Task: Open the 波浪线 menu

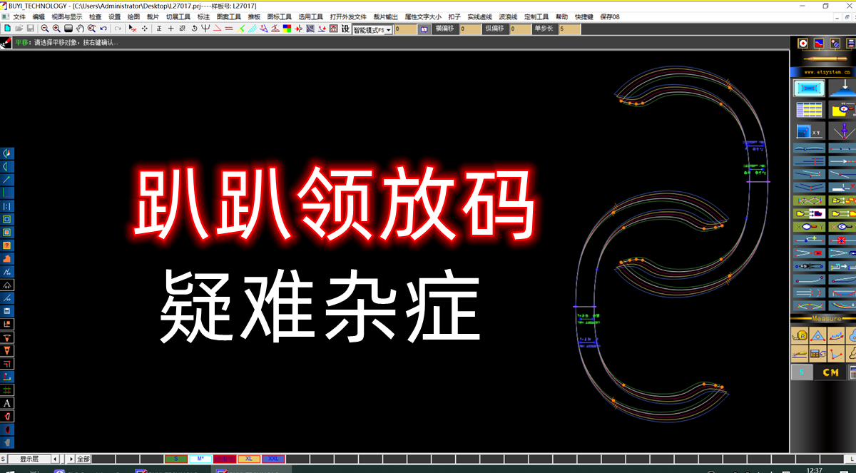Action: (x=509, y=16)
